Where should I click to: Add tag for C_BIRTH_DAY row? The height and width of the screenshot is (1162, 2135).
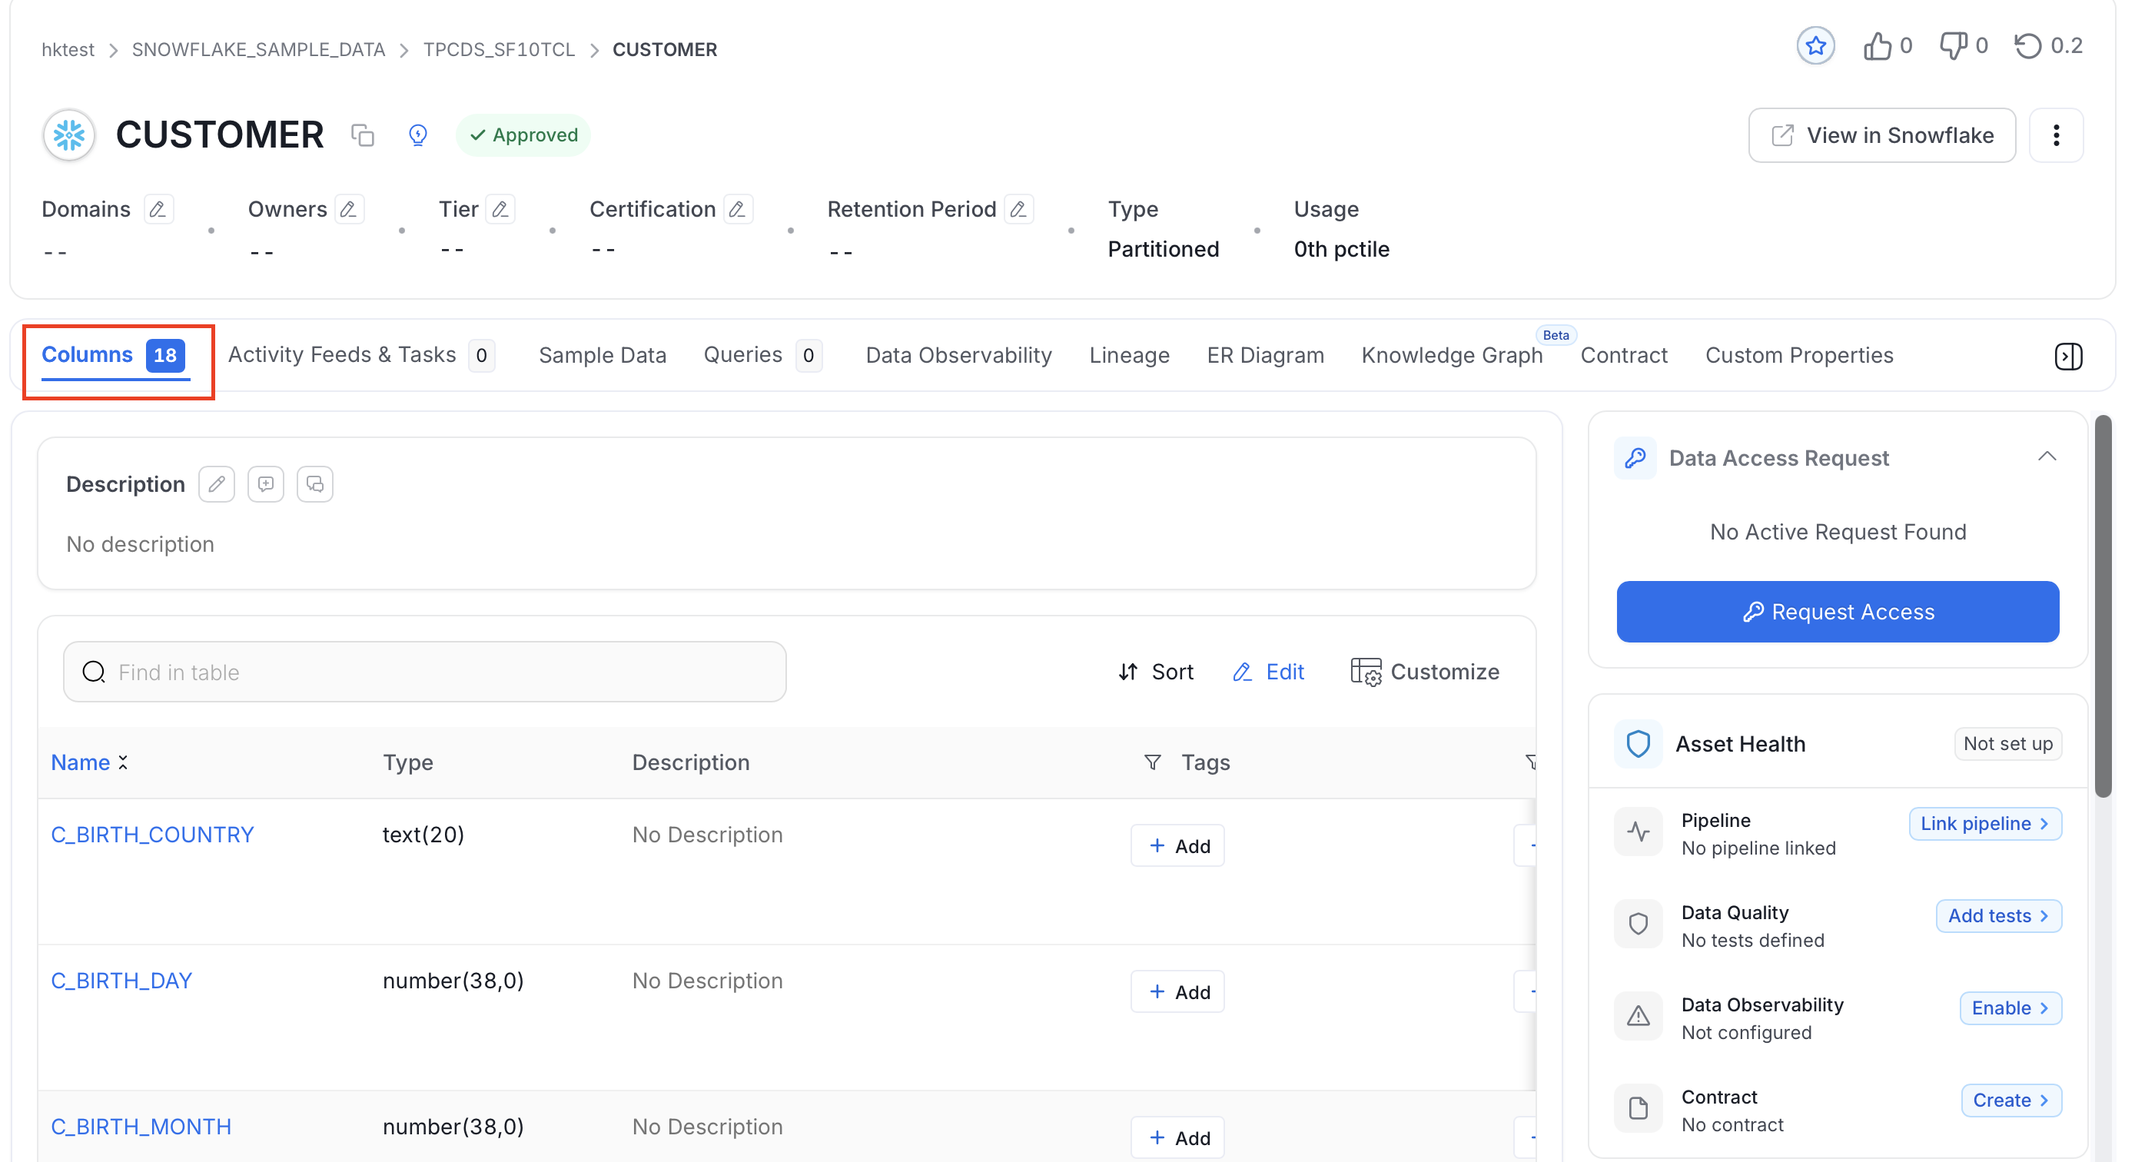(1177, 991)
